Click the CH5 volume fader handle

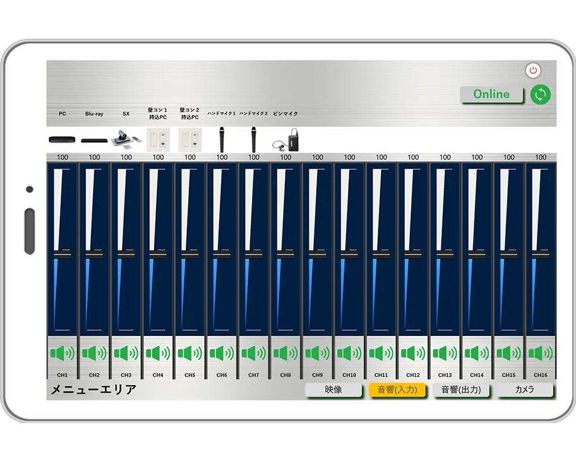(x=189, y=254)
